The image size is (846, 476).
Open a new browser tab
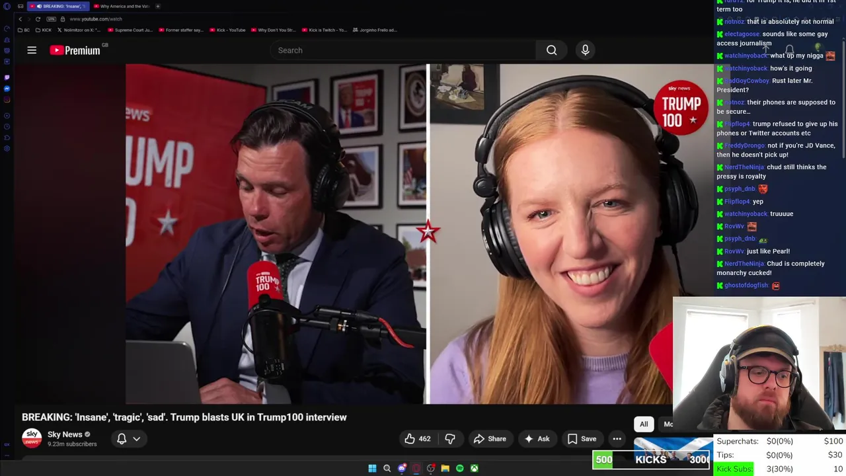pyautogui.click(x=158, y=6)
